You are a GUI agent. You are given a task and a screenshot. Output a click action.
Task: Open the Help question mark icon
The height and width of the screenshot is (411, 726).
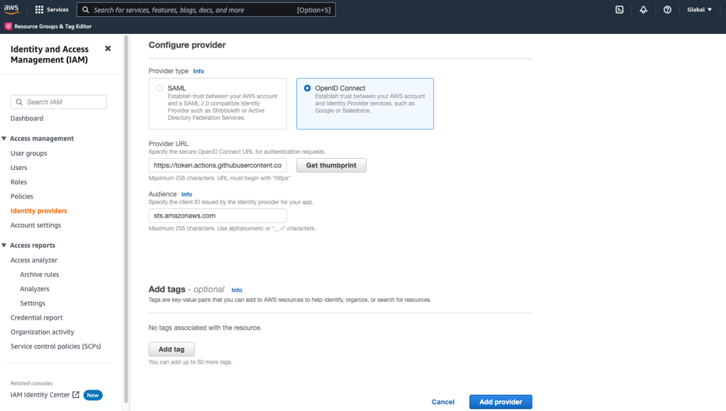click(667, 9)
